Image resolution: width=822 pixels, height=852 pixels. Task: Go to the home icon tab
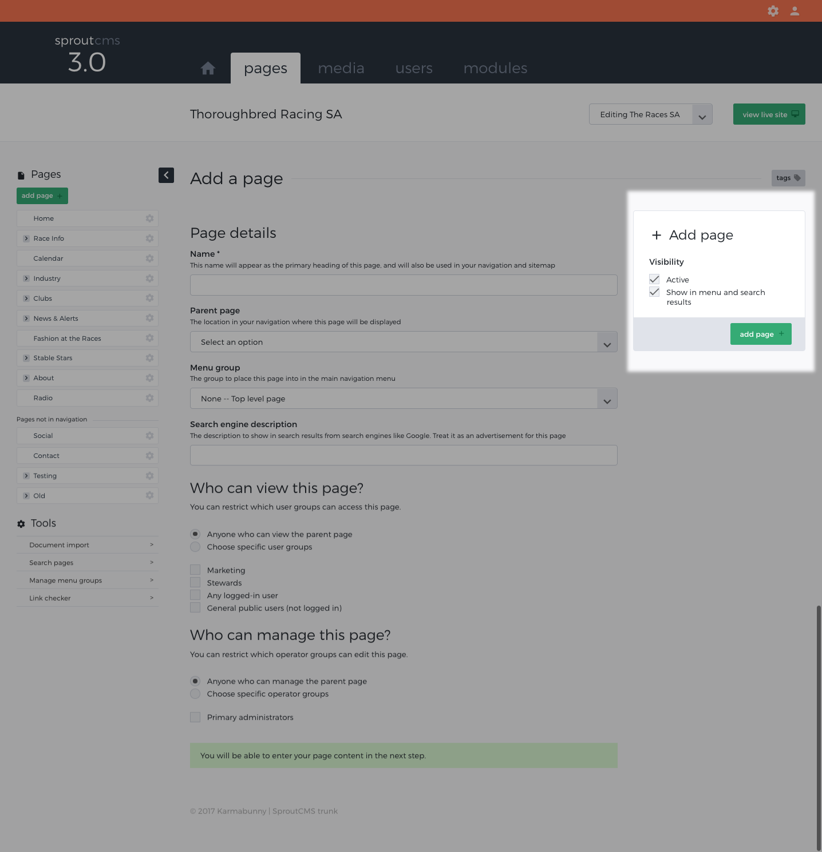click(208, 69)
